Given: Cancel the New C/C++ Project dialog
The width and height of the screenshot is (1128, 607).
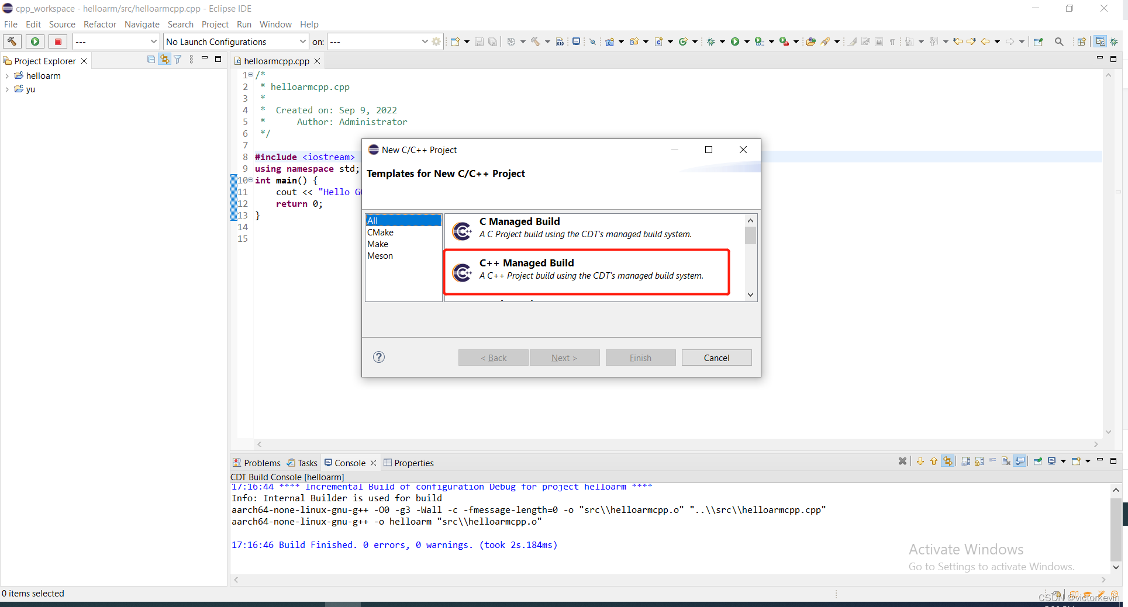Looking at the screenshot, I should [716, 357].
